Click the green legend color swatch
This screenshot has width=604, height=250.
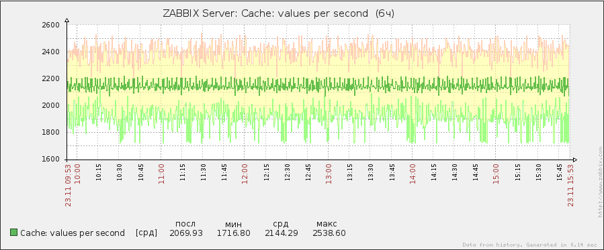[14, 233]
